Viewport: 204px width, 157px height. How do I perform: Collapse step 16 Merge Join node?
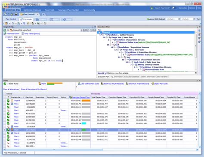click(107, 37)
